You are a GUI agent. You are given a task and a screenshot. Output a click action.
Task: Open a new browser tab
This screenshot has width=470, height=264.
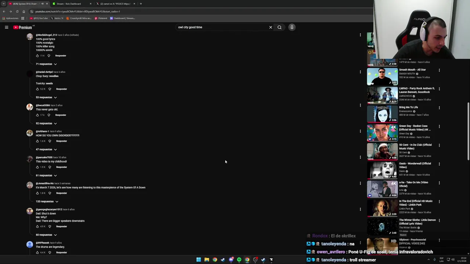point(141,4)
